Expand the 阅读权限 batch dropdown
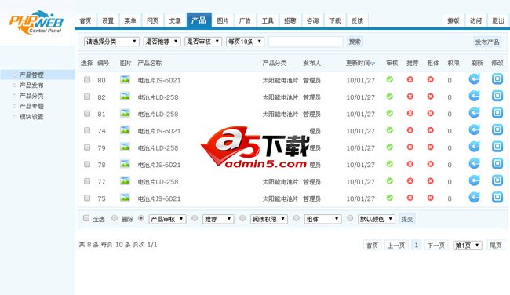This screenshot has height=295, width=510. pyautogui.click(x=269, y=219)
